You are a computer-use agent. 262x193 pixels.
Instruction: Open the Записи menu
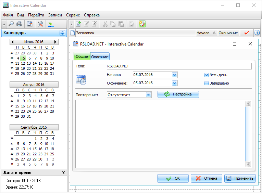coord(55,15)
